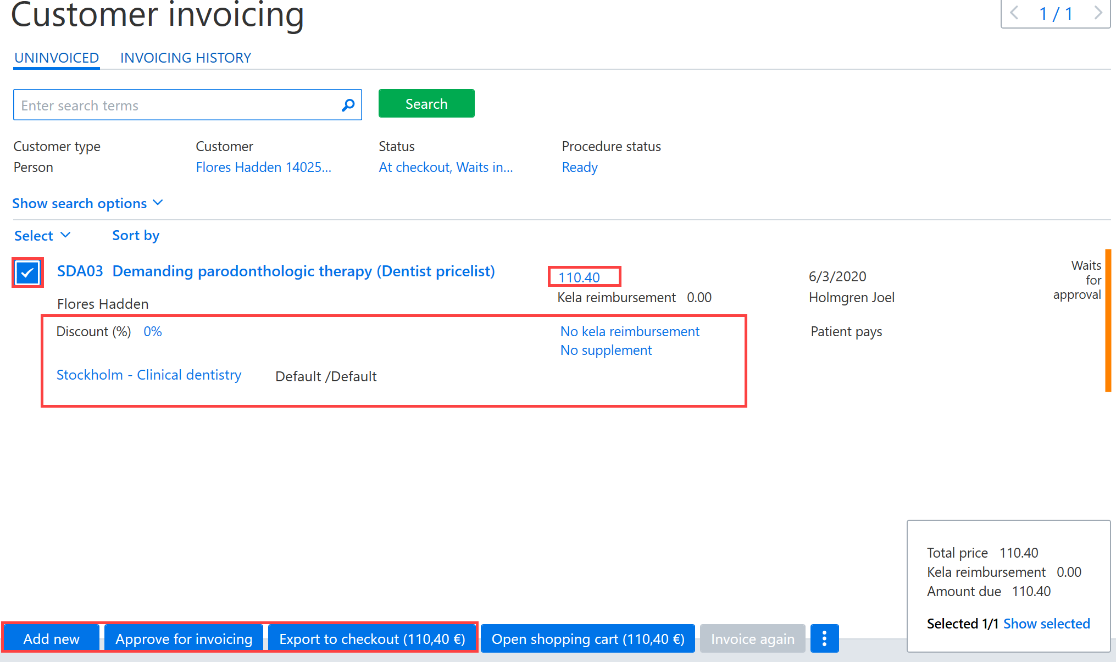This screenshot has width=1116, height=662.
Task: Expand Show search options
Action: [88, 203]
